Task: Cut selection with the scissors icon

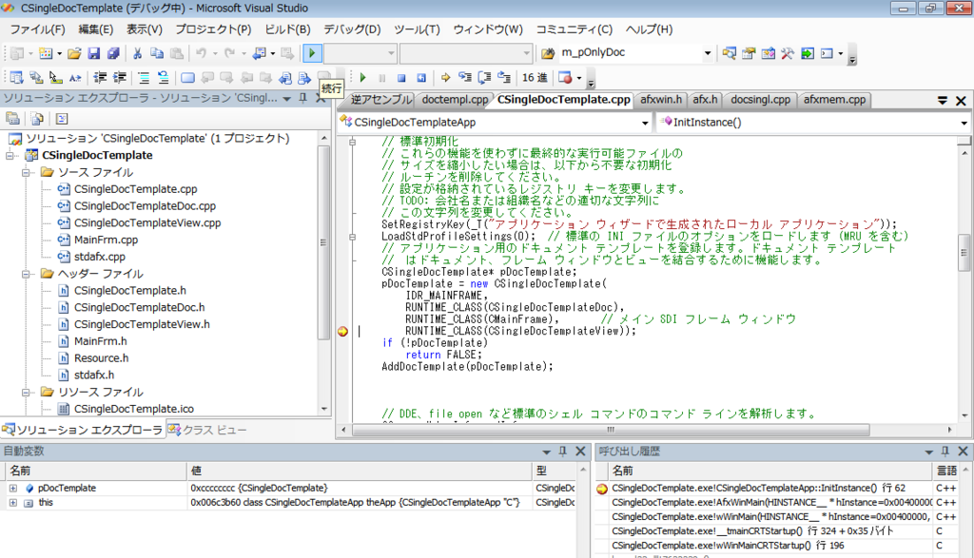Action: [x=137, y=53]
